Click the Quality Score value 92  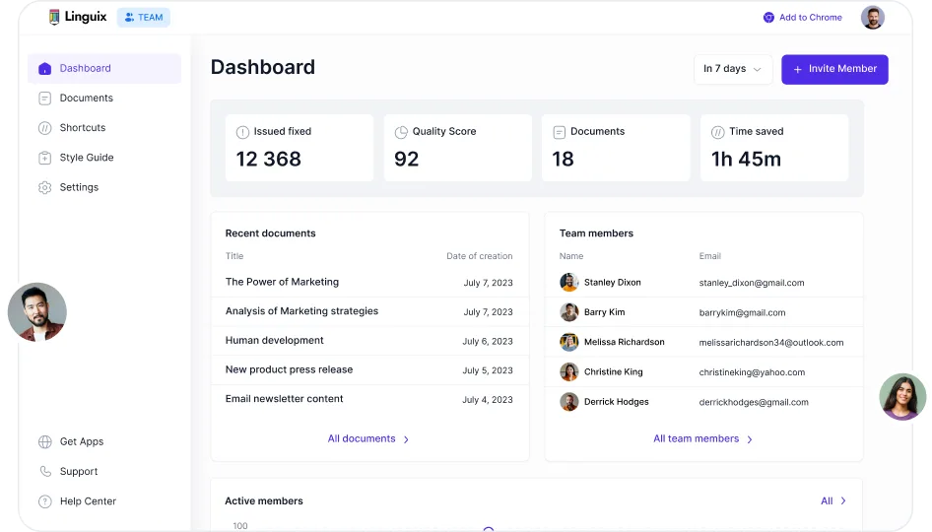[x=407, y=160]
